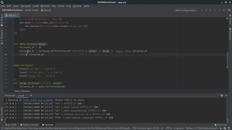
Task: Click the Dockerfile detection status message
Action: 78,128
